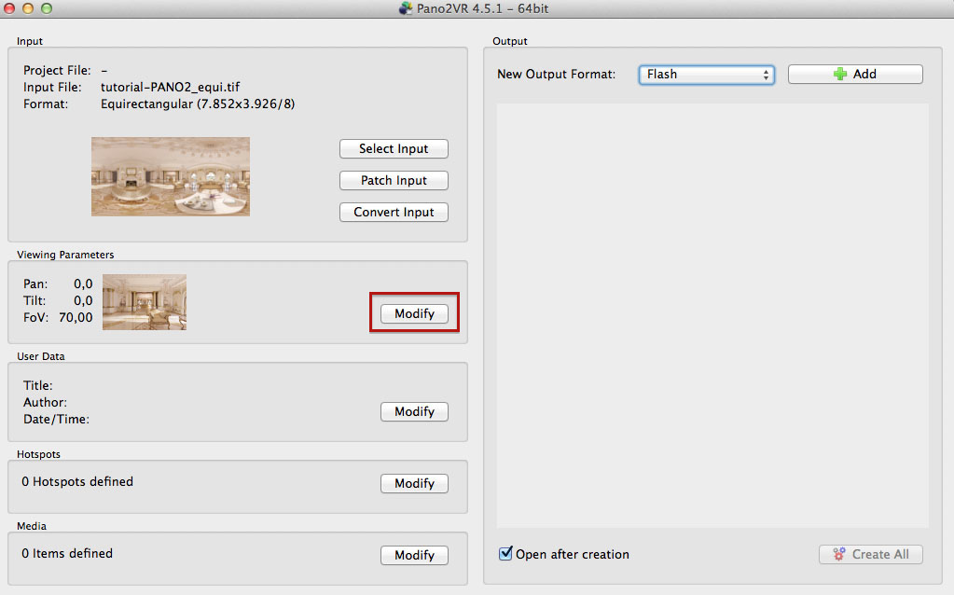Click the Pano2VR title bar app icon

click(406, 8)
